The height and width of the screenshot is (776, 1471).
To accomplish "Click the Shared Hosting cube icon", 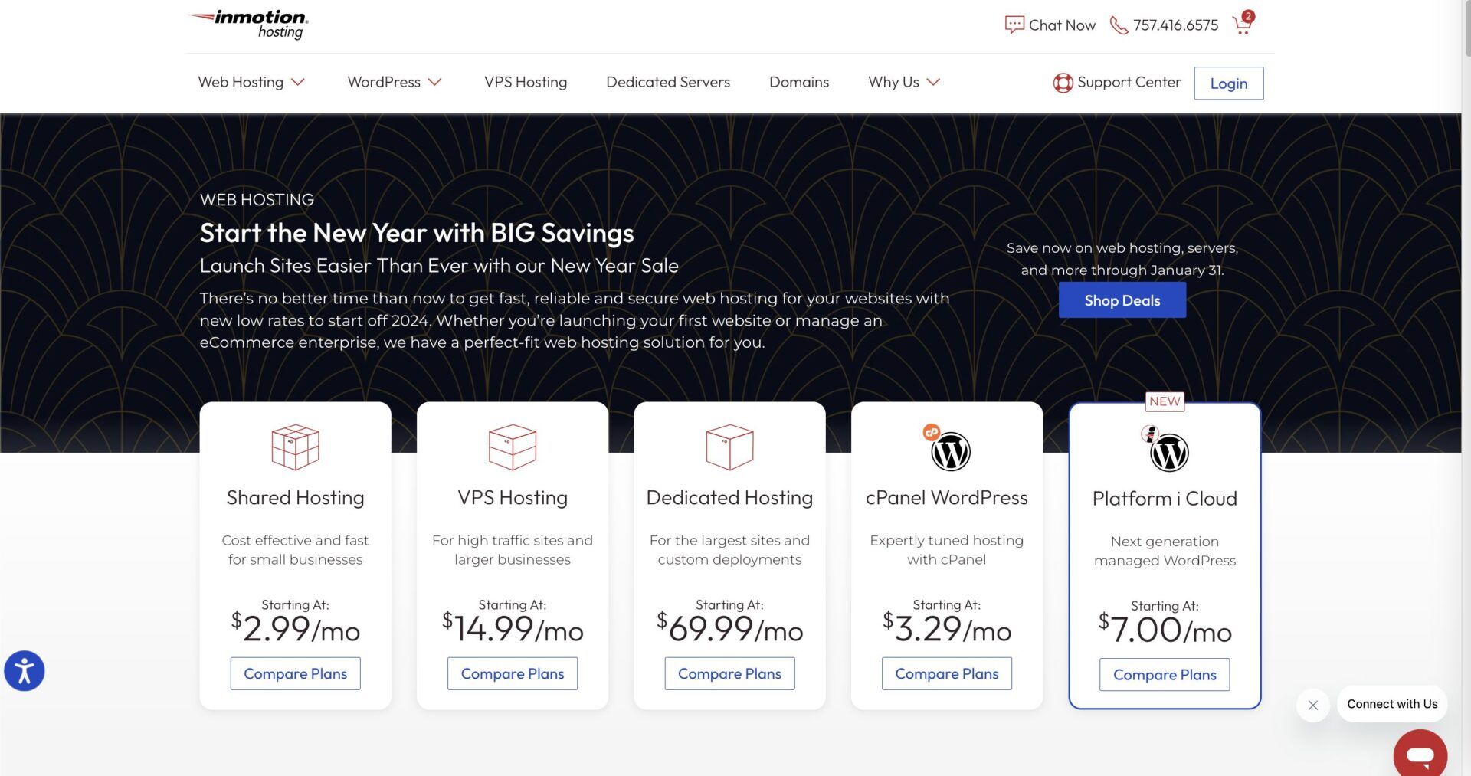I will pos(295,447).
